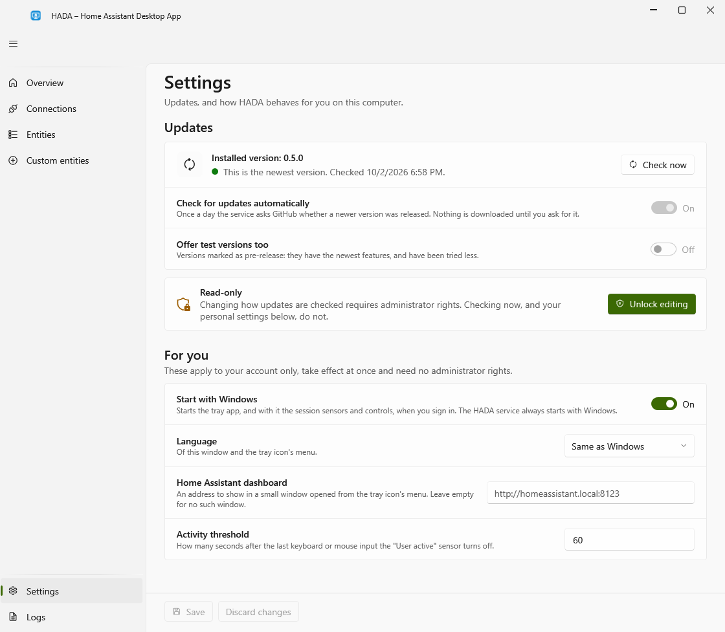Navigate to Custom entities

pyautogui.click(x=72, y=160)
